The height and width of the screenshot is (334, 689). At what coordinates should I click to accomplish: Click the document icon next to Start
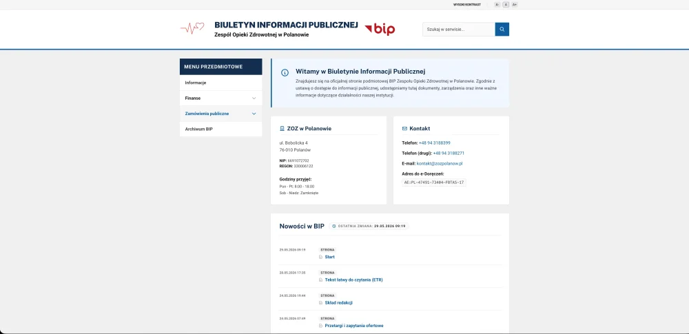click(321, 257)
